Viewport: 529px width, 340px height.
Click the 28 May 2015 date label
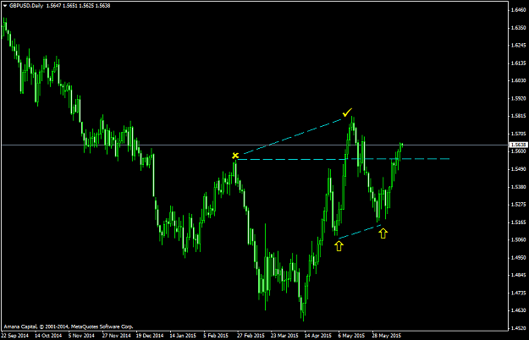[386, 336]
